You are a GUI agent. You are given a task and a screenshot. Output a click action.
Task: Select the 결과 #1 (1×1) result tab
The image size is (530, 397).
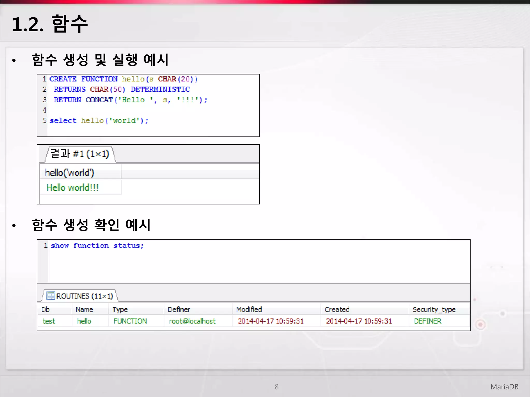80,154
